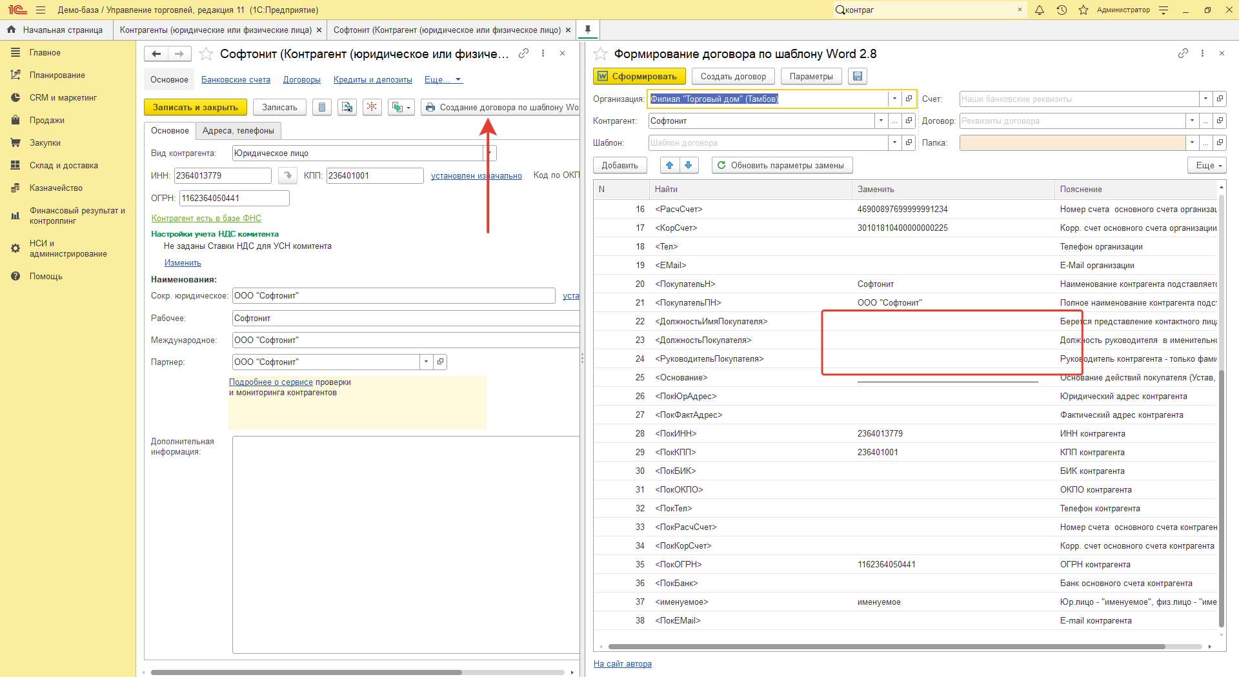Open the main hamburger menu
This screenshot has width=1239, height=677.
tap(41, 10)
